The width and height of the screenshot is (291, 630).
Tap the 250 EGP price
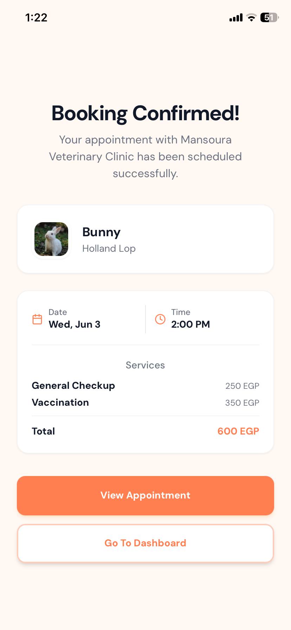tap(242, 386)
